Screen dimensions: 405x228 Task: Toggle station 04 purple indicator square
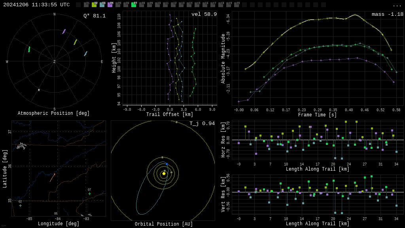[110, 5]
